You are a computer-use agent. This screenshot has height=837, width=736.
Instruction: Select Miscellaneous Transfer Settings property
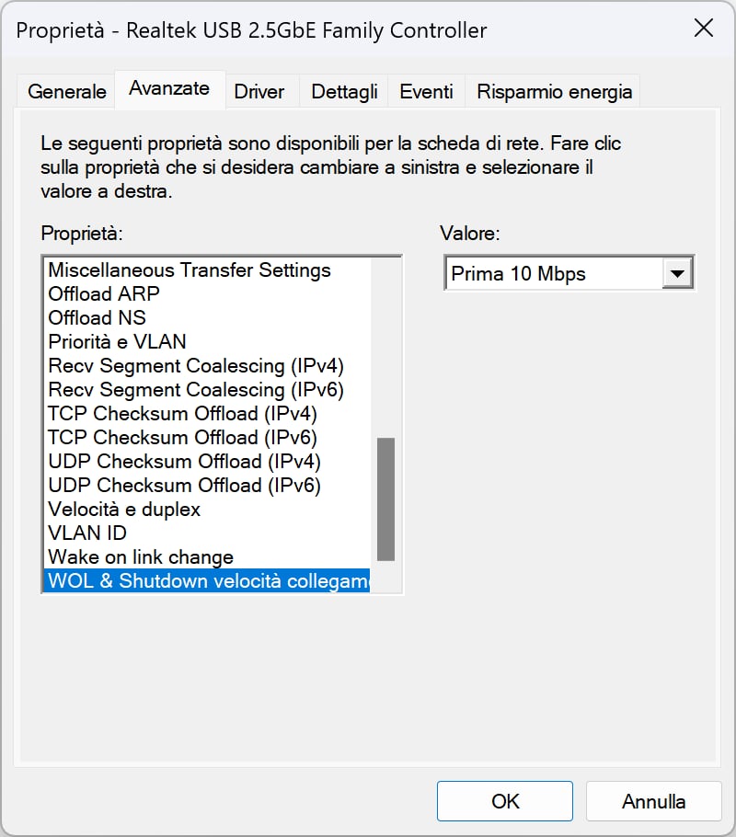[207, 270]
